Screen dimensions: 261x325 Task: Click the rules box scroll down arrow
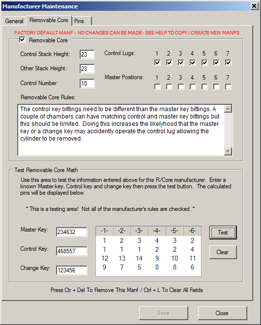click(228, 151)
